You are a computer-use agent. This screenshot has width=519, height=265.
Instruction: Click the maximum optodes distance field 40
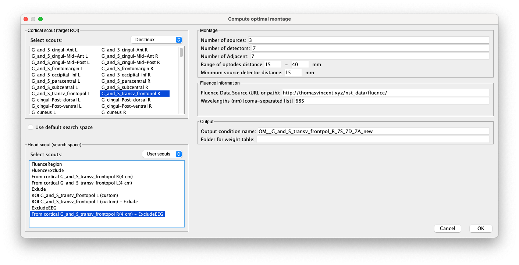(x=300, y=64)
